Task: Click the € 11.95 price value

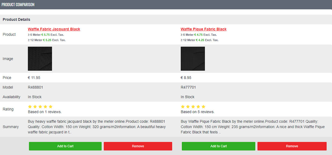Action: point(34,78)
